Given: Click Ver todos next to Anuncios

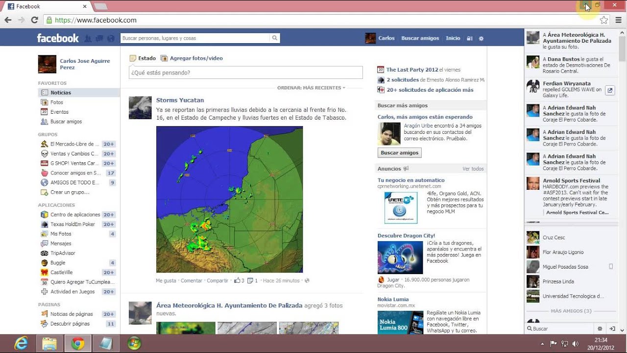Looking at the screenshot, I should [473, 169].
